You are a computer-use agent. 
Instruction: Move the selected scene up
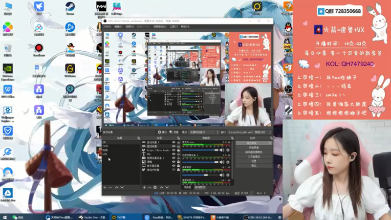[116, 187]
